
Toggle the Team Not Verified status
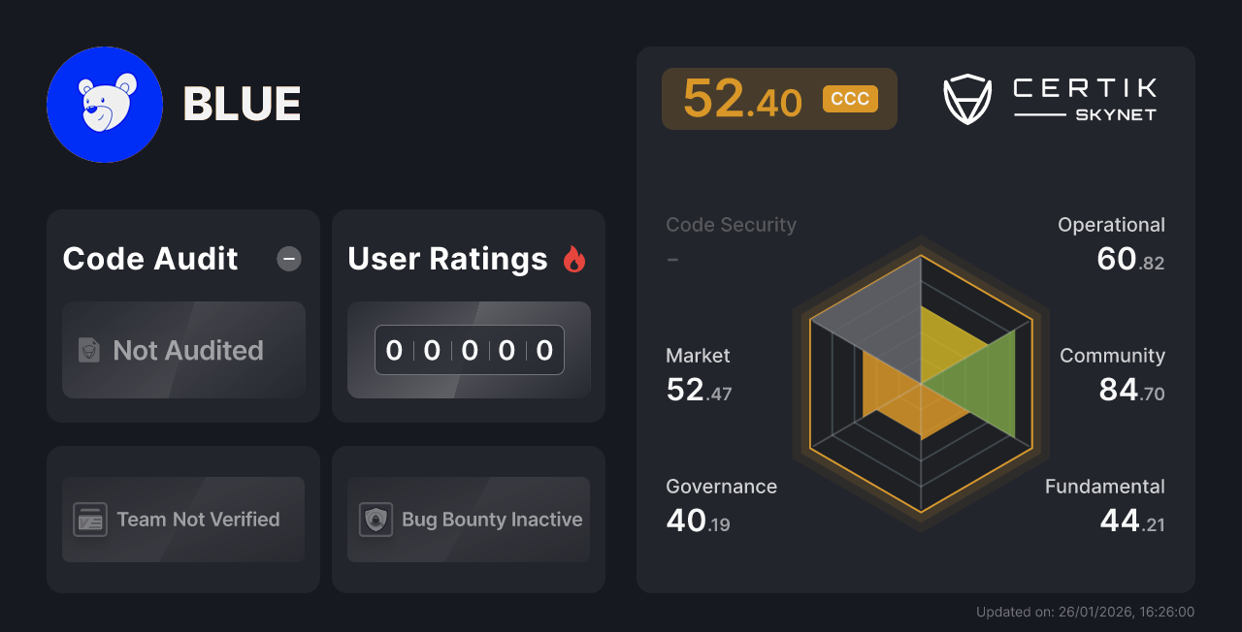point(182,519)
